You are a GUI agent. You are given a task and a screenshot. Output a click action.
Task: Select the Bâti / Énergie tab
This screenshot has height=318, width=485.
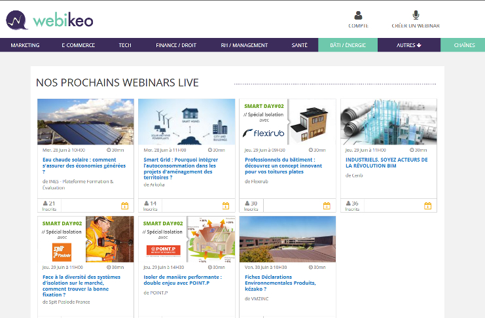[348, 45]
